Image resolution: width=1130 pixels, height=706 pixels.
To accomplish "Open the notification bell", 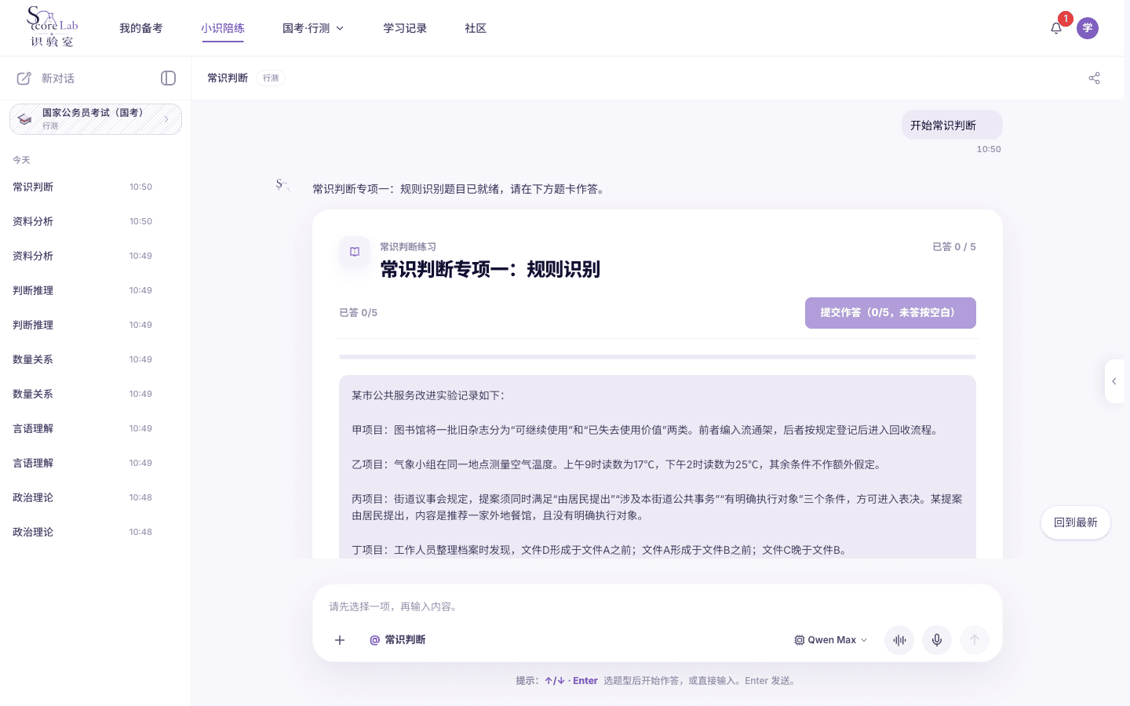I will 1056,28.
